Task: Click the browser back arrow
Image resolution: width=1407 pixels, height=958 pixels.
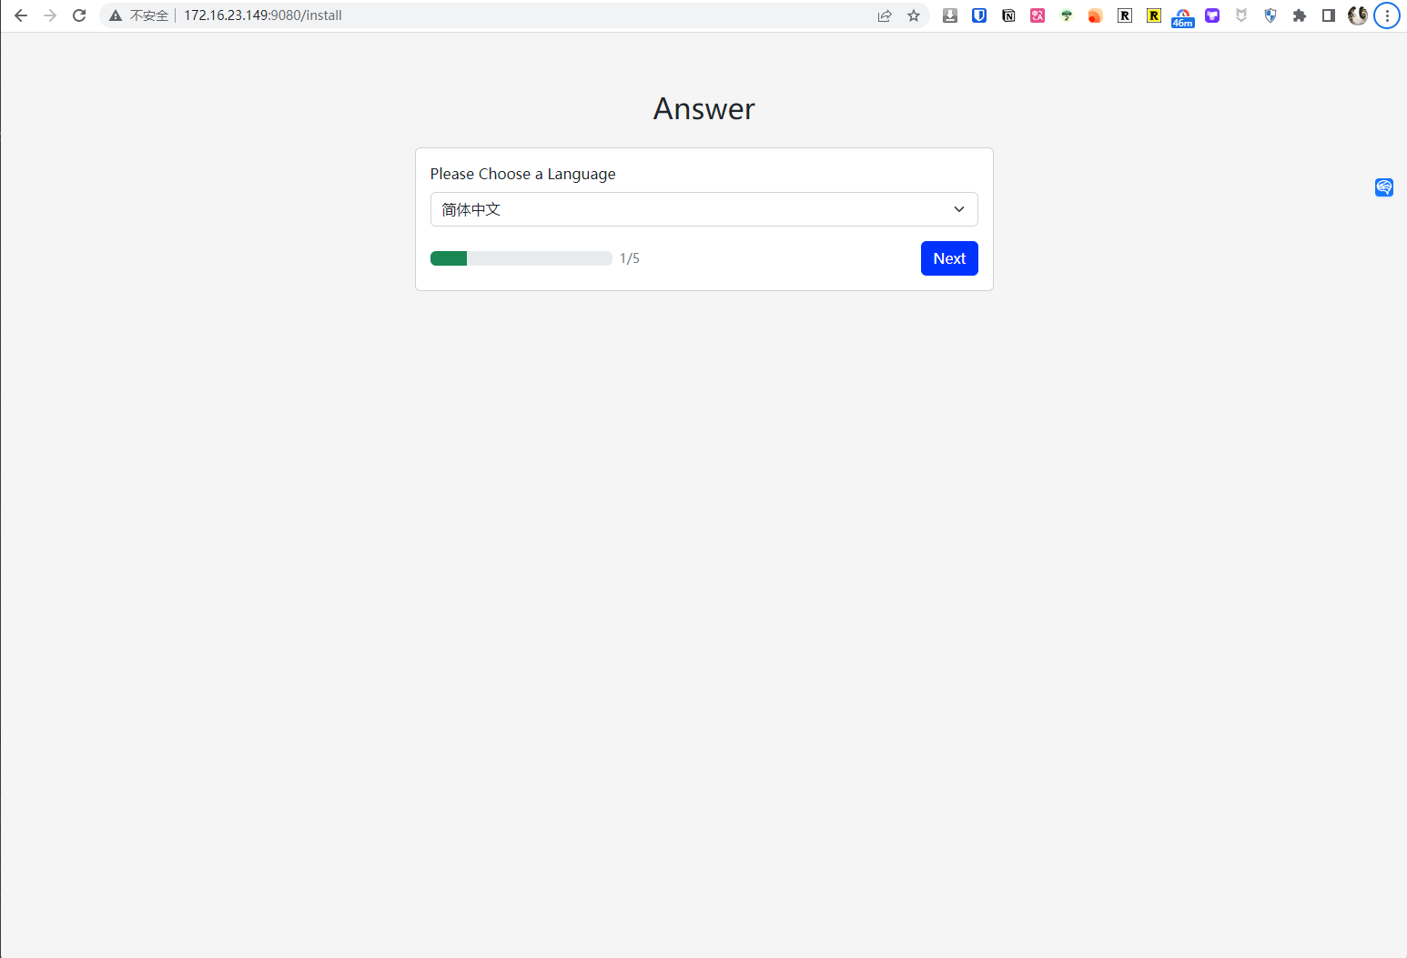Action: coord(21,15)
